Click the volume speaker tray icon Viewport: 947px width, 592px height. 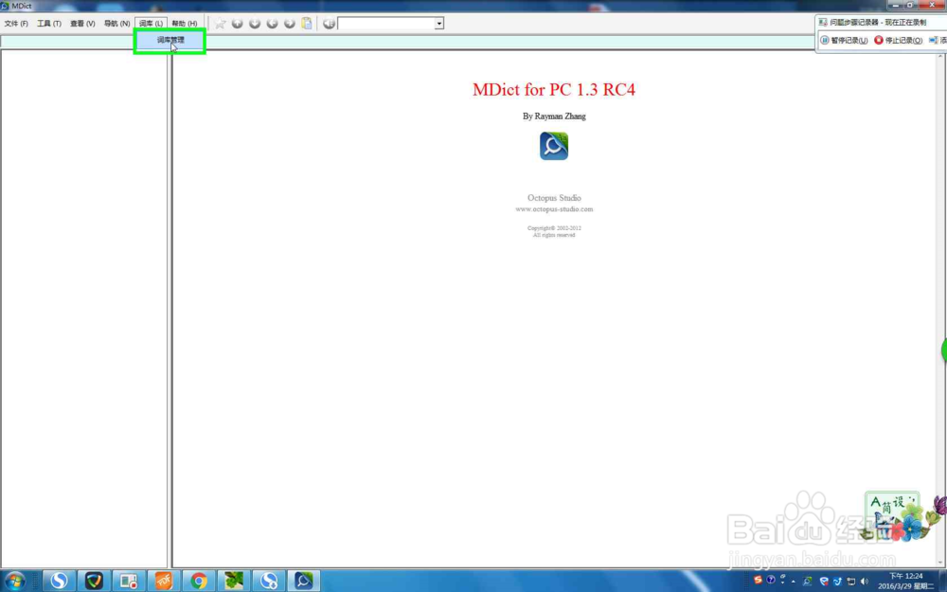865,582
